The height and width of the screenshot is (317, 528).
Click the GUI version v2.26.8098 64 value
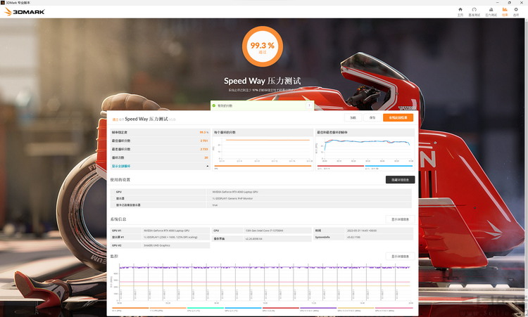point(254,239)
